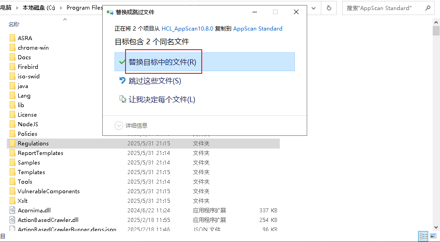Open HCL_AppScan10.8.0 source link
Image resolution: width=440 pixels, height=242 pixels.
[x=187, y=29]
